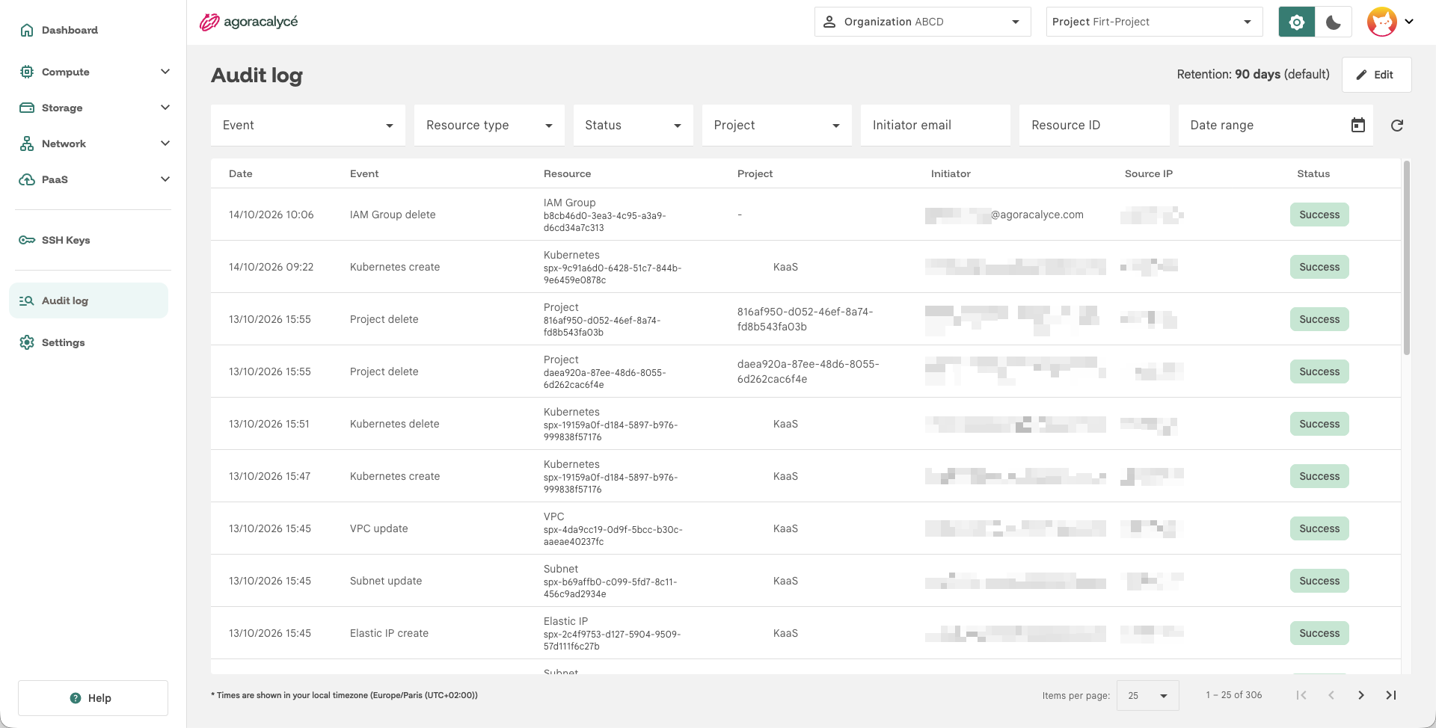
Task: Click the Audit log list-search icon
Action: [27, 300]
